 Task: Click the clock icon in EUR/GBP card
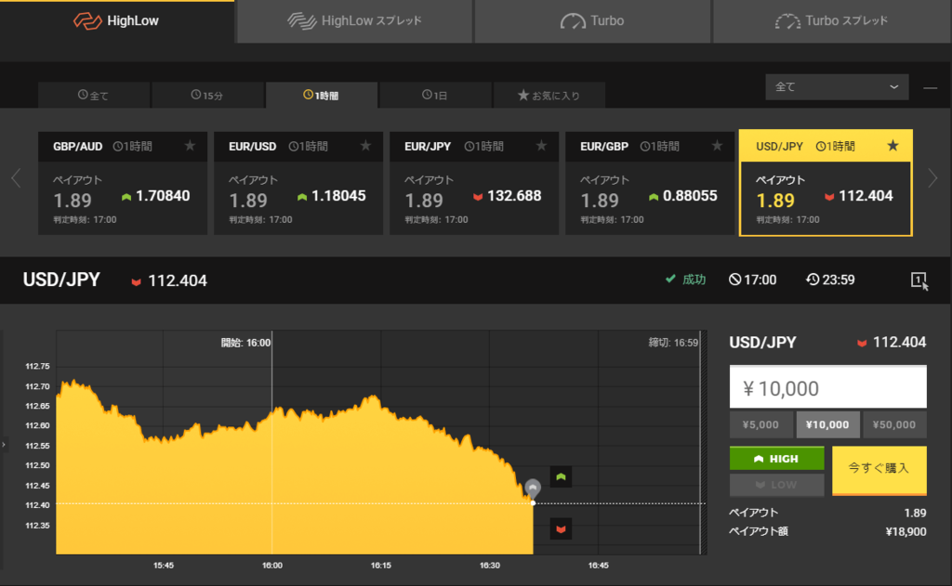click(x=645, y=146)
